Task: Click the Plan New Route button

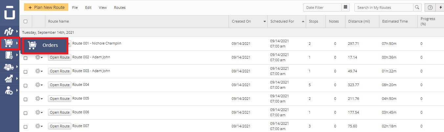Action: click(x=46, y=7)
